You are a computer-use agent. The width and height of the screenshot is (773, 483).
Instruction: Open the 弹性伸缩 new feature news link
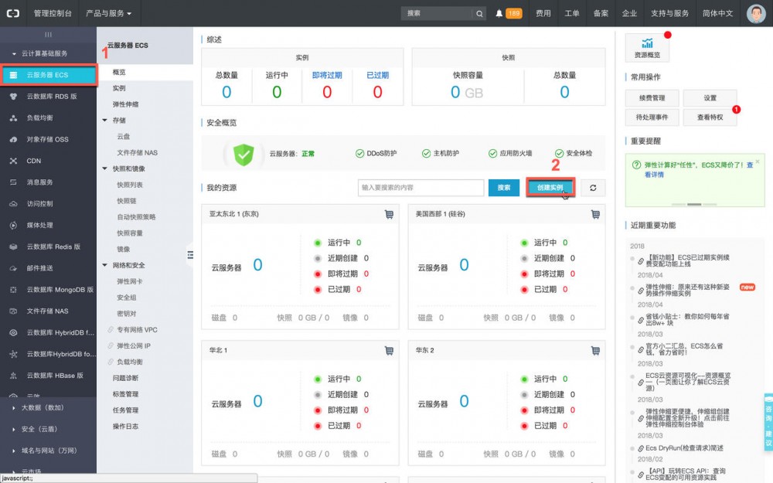pos(687,291)
